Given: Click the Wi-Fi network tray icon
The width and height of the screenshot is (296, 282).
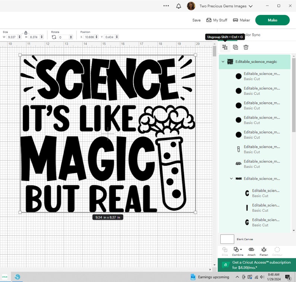Looking at the screenshot, I should point(256,277).
